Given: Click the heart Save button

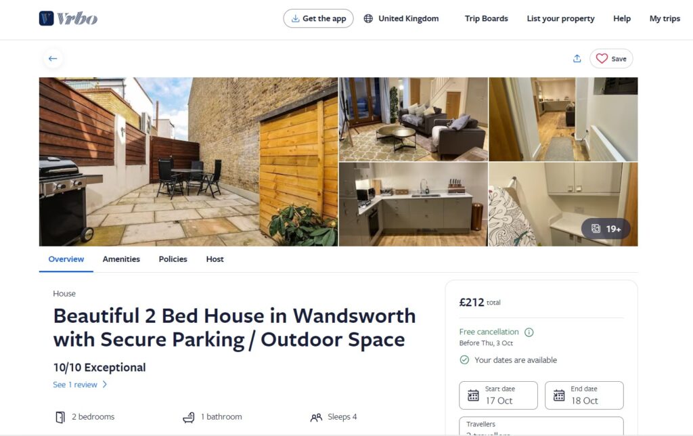Looking at the screenshot, I should coord(611,58).
